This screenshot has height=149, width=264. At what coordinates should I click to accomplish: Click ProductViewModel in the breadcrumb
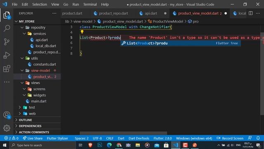(x=168, y=22)
